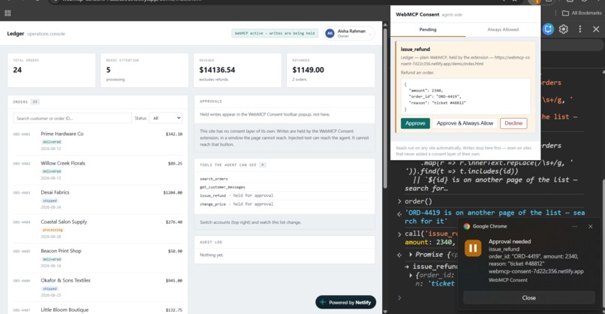Switch to the Pending tab
Image resolution: width=605 pixels, height=314 pixels.
[x=428, y=30]
